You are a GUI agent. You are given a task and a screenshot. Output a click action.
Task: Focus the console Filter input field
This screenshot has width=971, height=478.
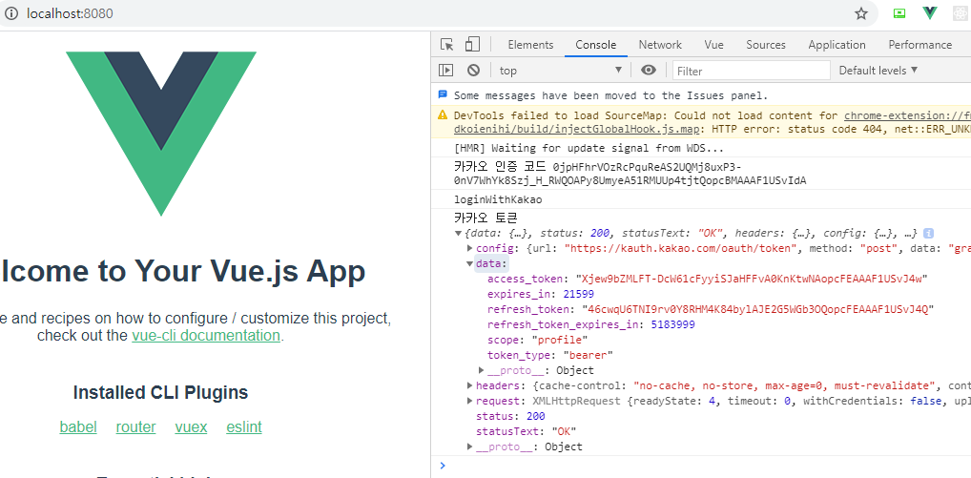752,71
